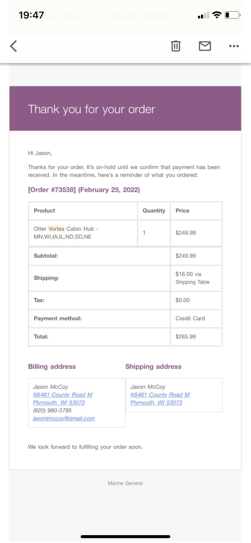The height and width of the screenshot is (543, 251).
Task: Tap the home indicator bar
Action: (x=125, y=537)
